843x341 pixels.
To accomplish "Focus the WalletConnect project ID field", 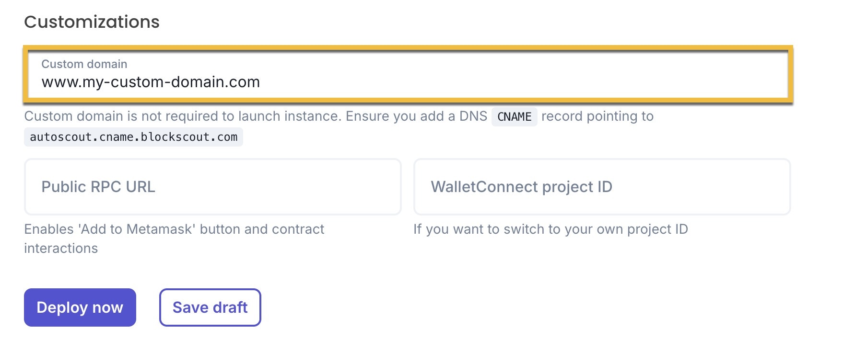I will [x=602, y=187].
